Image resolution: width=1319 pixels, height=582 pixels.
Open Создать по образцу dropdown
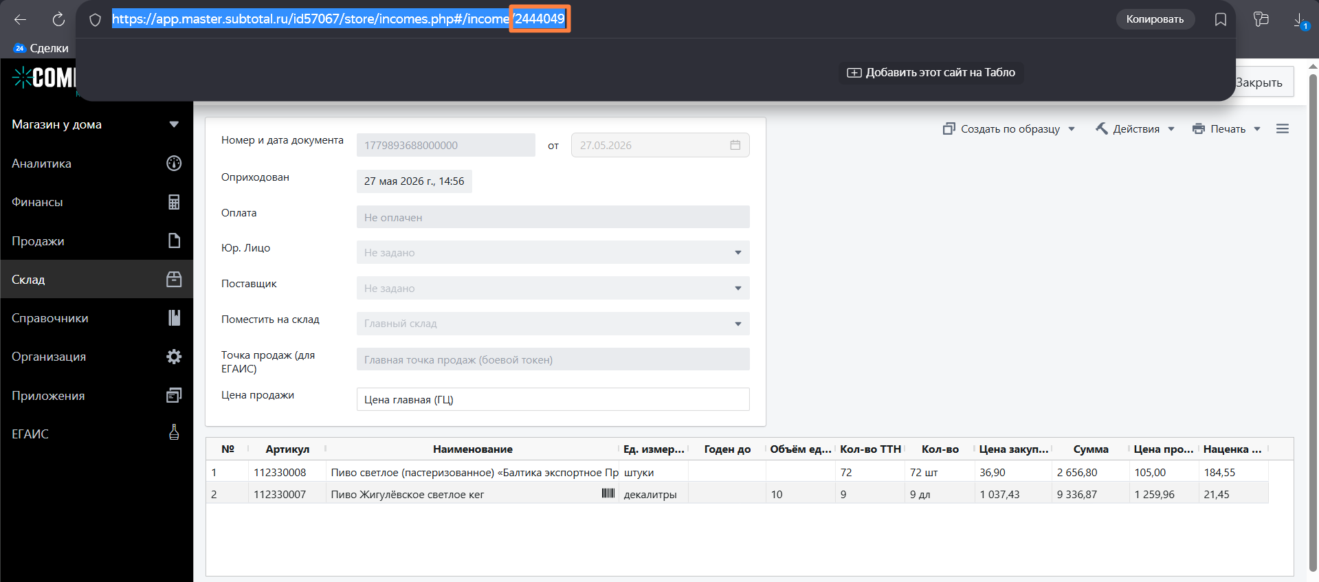click(x=1008, y=128)
